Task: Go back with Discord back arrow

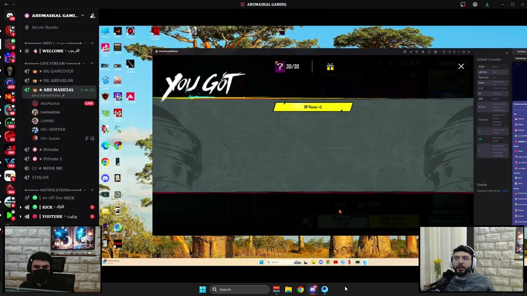Action: [x=6, y=5]
